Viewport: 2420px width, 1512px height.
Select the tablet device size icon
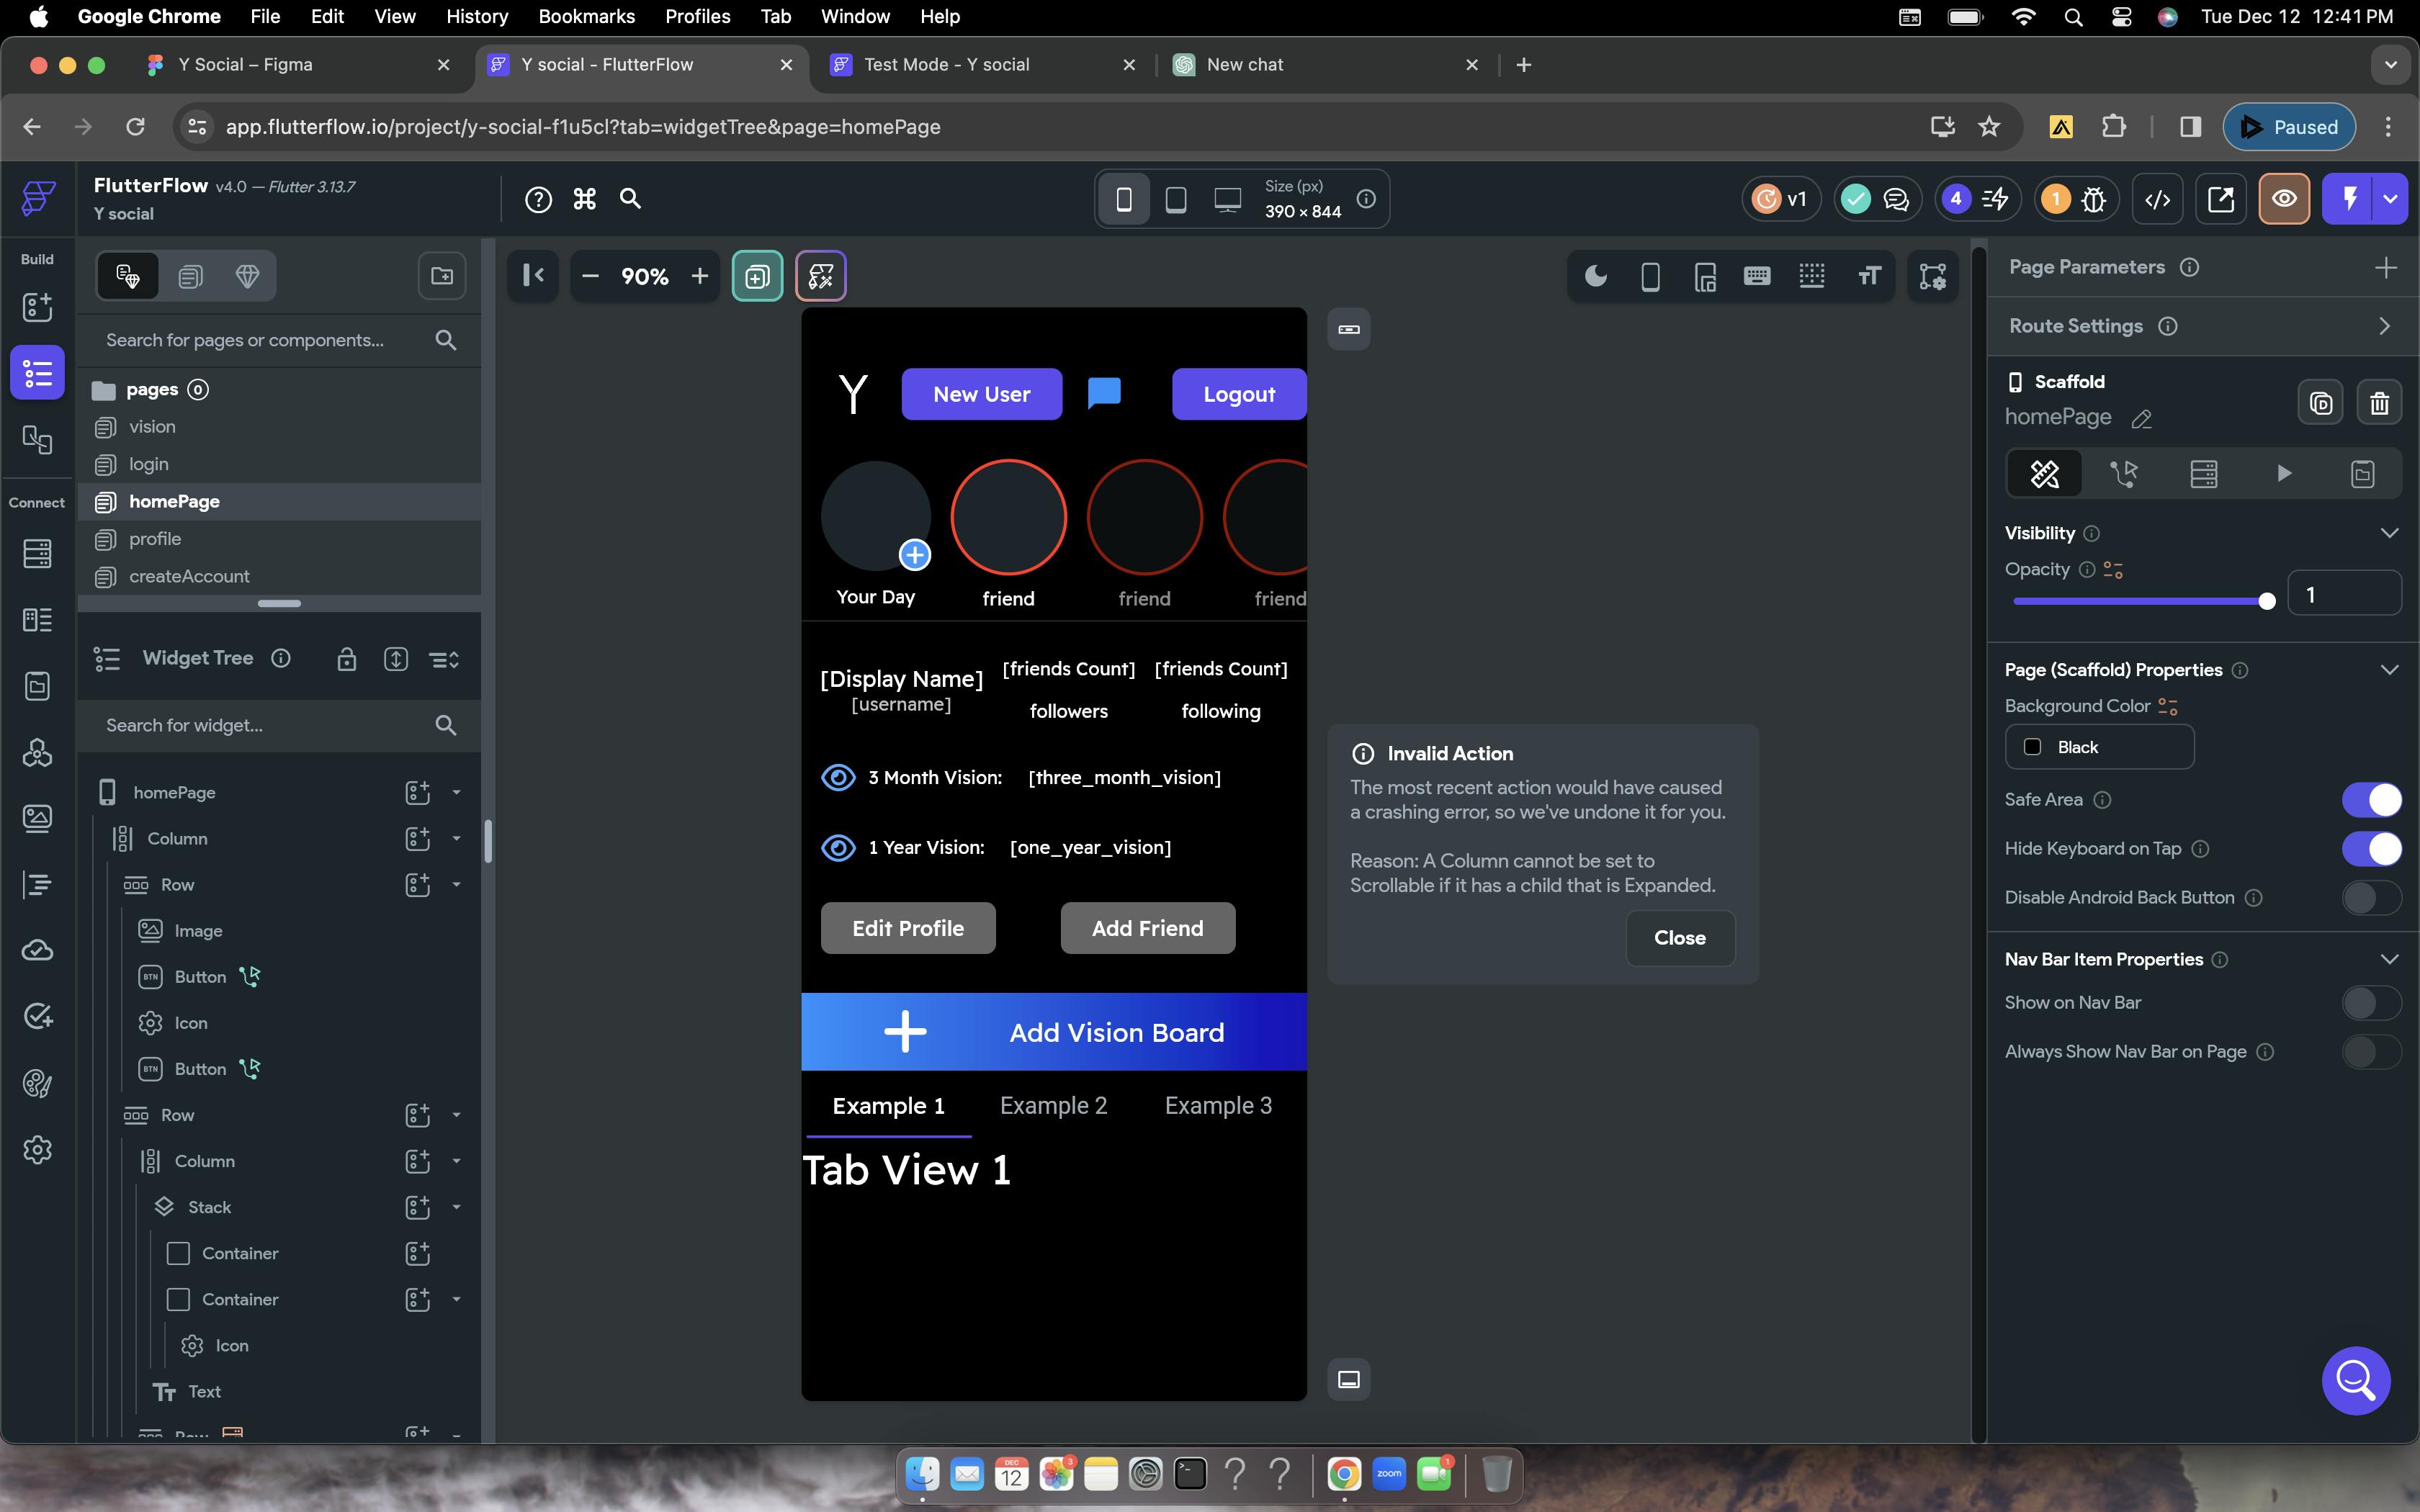(1176, 199)
